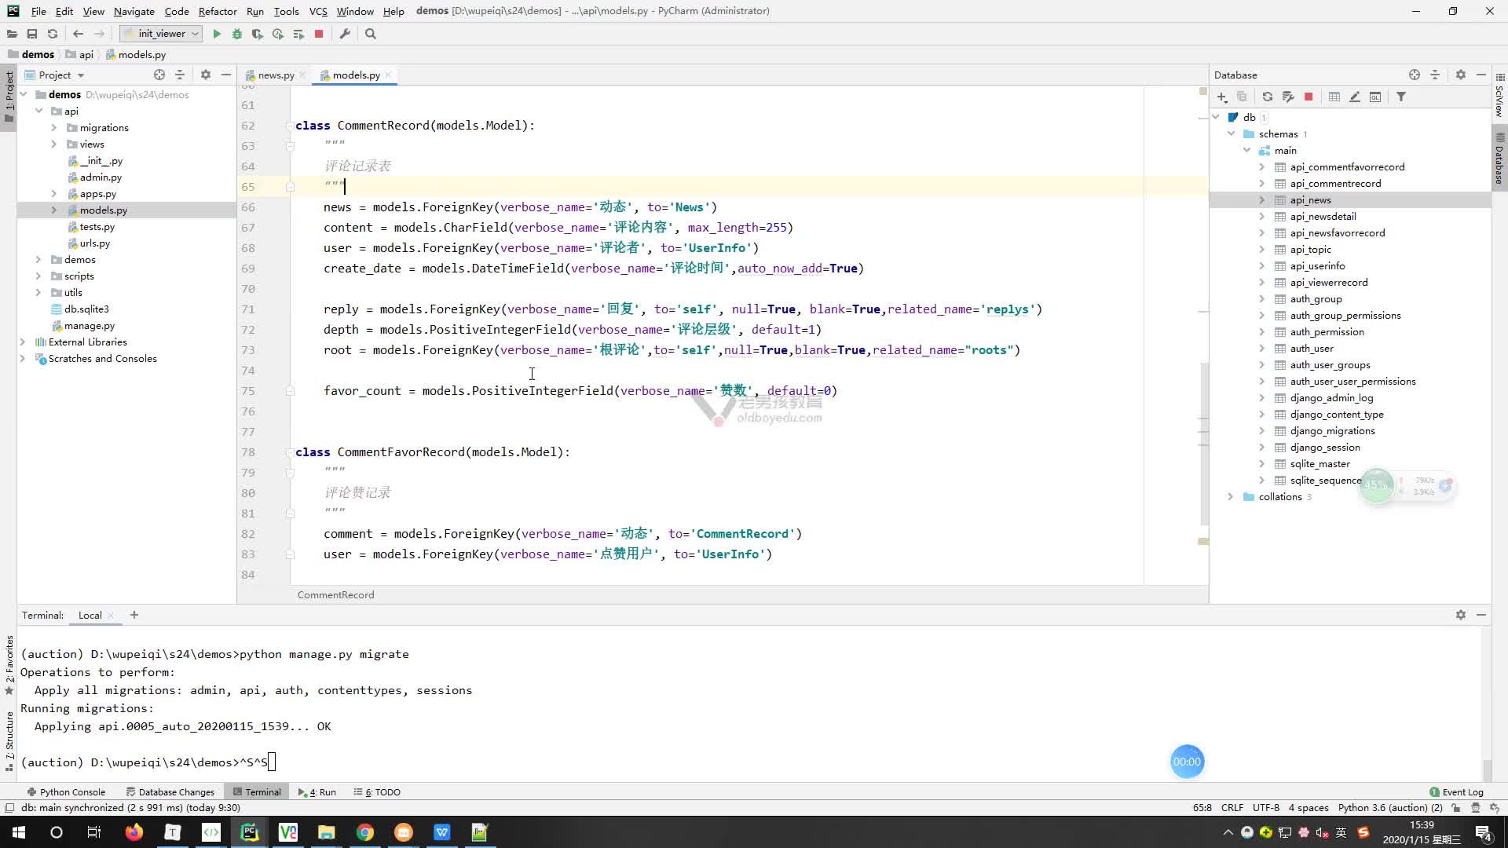The width and height of the screenshot is (1508, 848).
Task: Fold CommentFavorRecord class at line 78
Action: pos(290,452)
